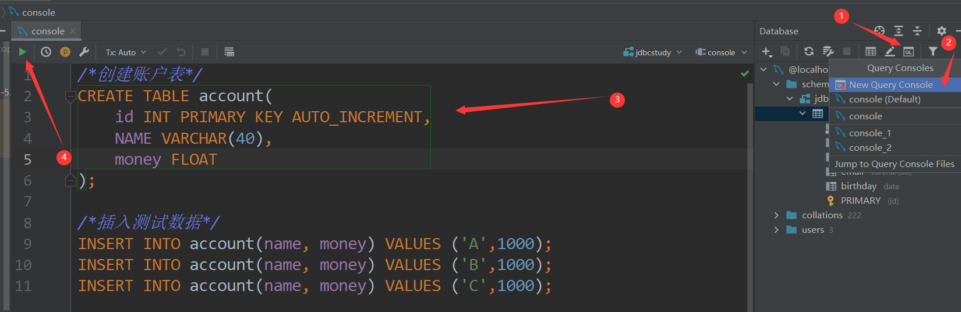
Task: Open the console session dropdown
Action: click(x=721, y=52)
